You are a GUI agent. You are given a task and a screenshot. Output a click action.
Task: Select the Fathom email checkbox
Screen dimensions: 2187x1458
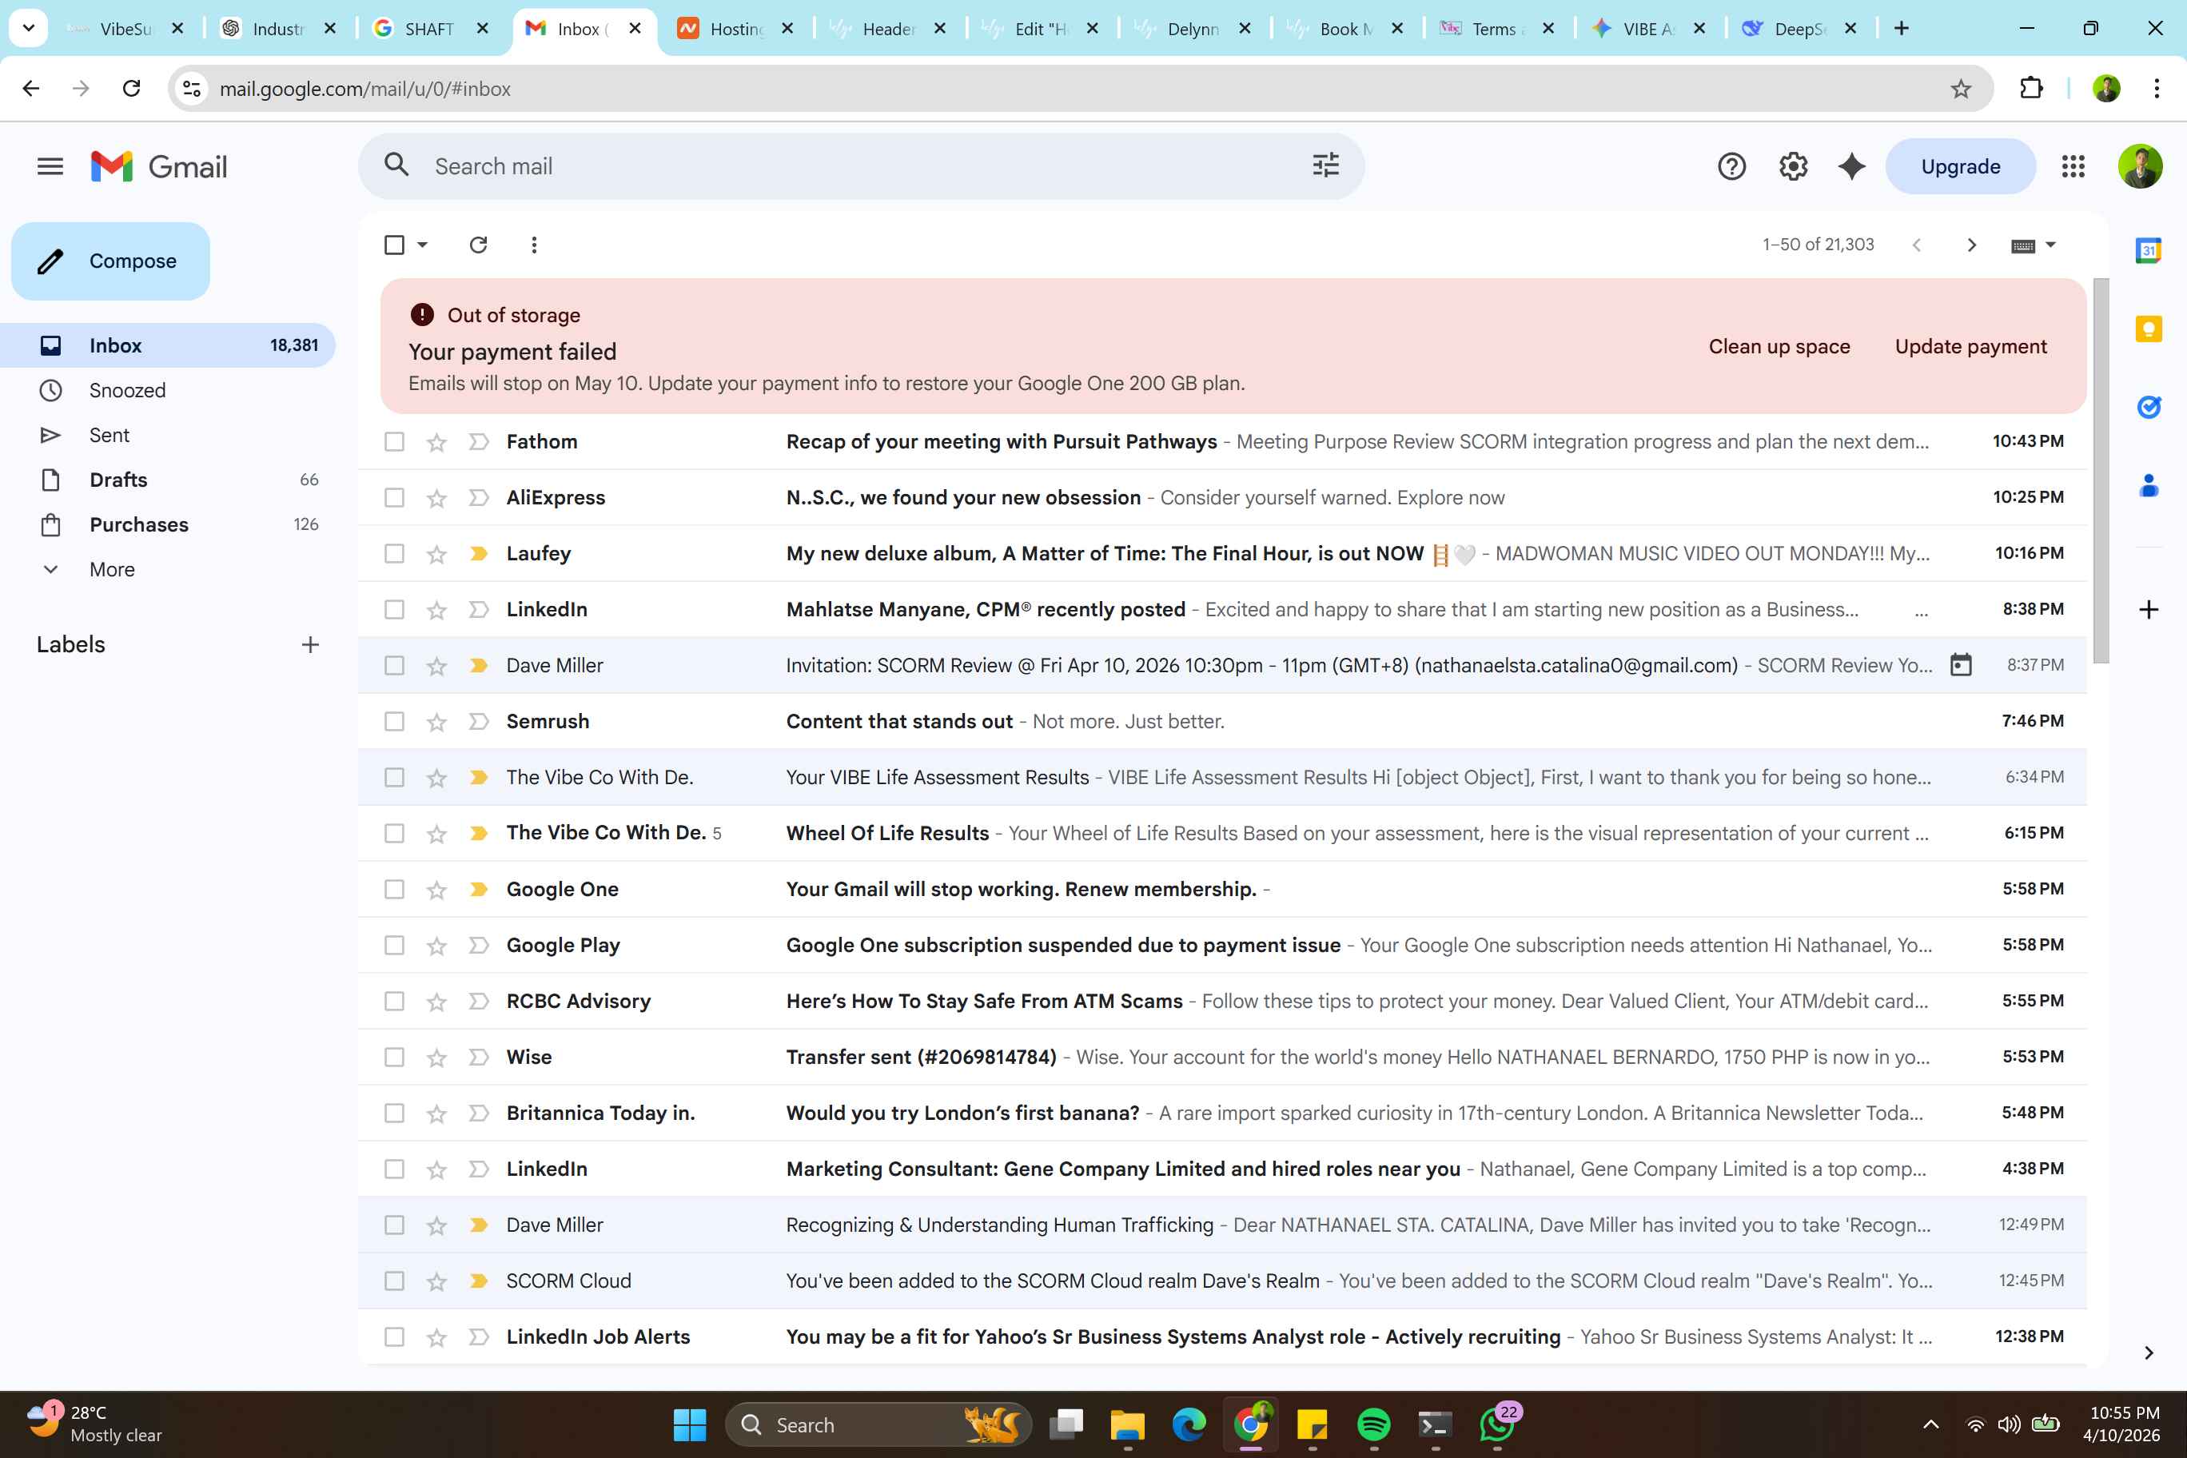pyautogui.click(x=394, y=442)
